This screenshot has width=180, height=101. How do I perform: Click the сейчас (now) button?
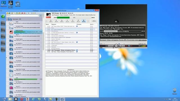[94, 21]
